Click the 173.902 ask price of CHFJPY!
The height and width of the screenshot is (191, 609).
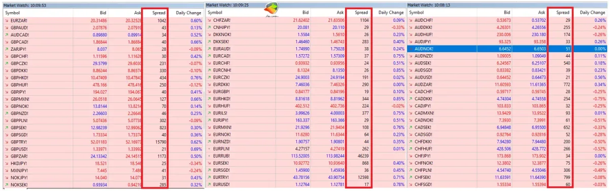coord(538,157)
